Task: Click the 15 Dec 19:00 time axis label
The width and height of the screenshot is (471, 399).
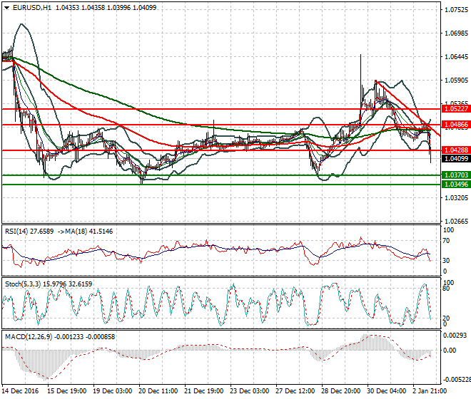Action: (x=67, y=391)
